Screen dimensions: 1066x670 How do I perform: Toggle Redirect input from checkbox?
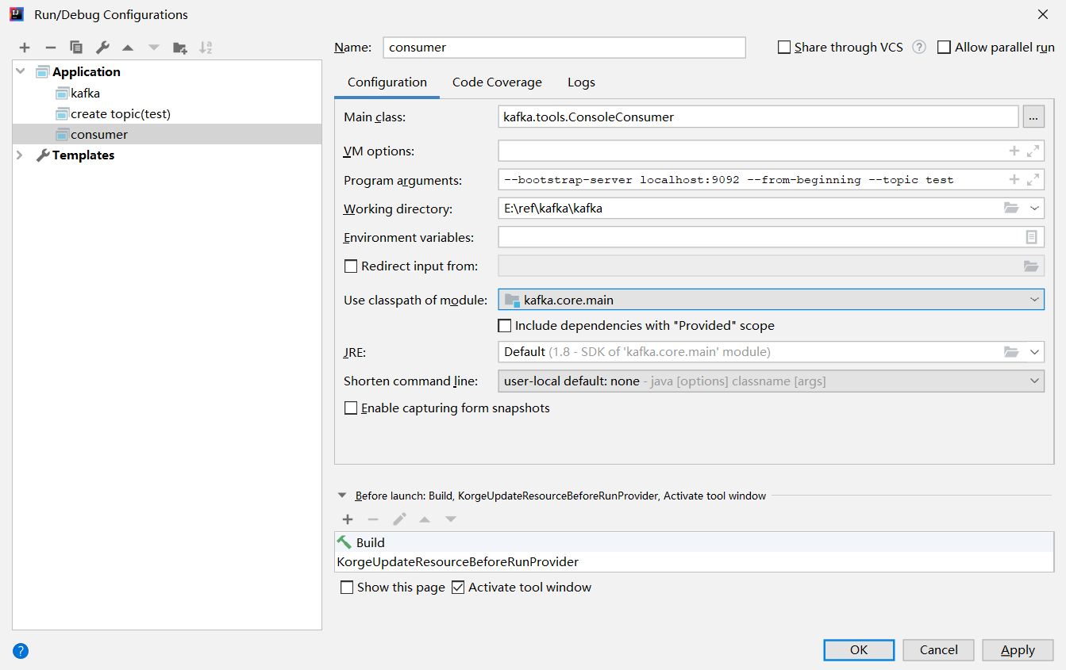(350, 266)
